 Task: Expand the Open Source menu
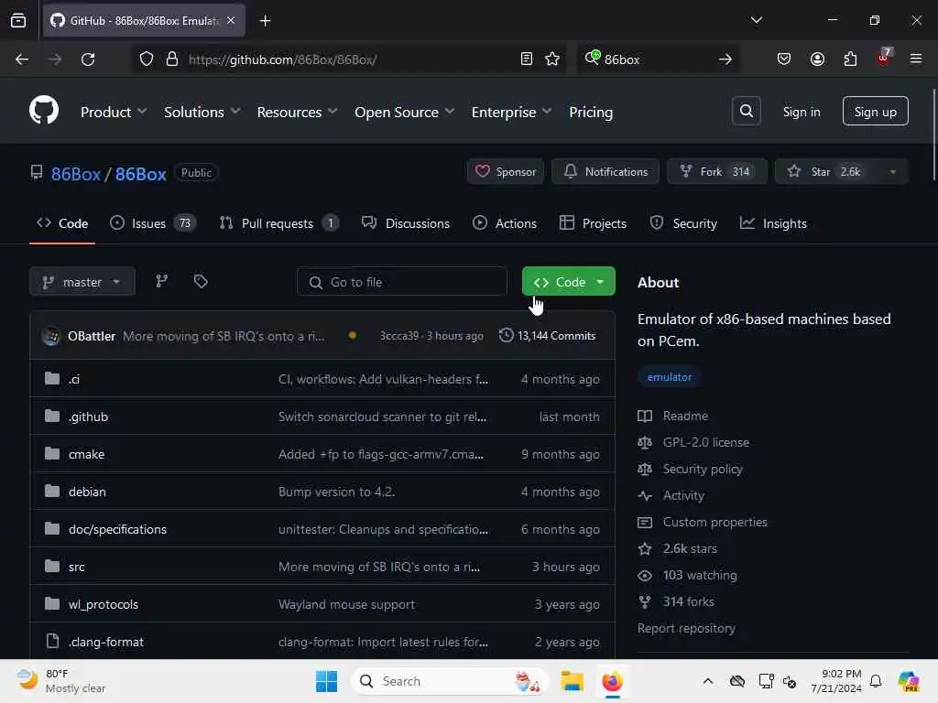tap(404, 112)
